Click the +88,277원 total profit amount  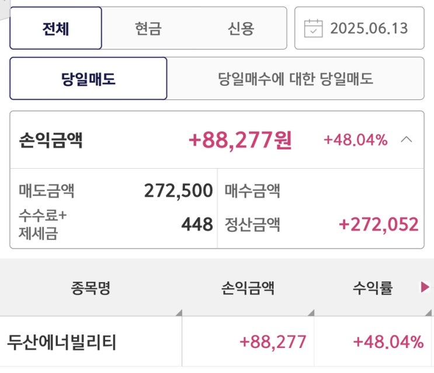coord(240,140)
